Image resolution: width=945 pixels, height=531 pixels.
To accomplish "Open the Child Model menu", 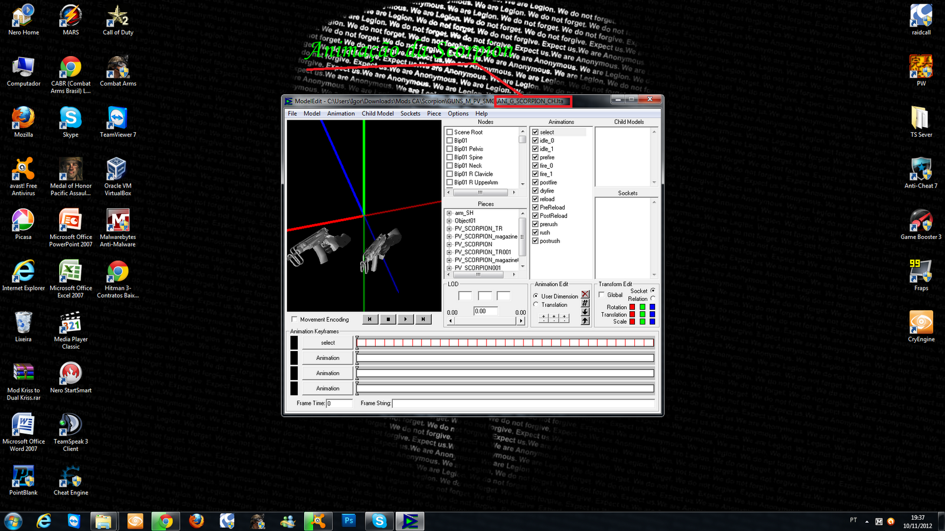I will click(378, 113).
